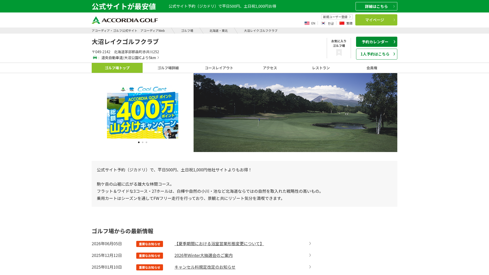Click chevron arrow on the 2026年06月05日 news row
Screen dimensions: 489x275
pos(310,243)
